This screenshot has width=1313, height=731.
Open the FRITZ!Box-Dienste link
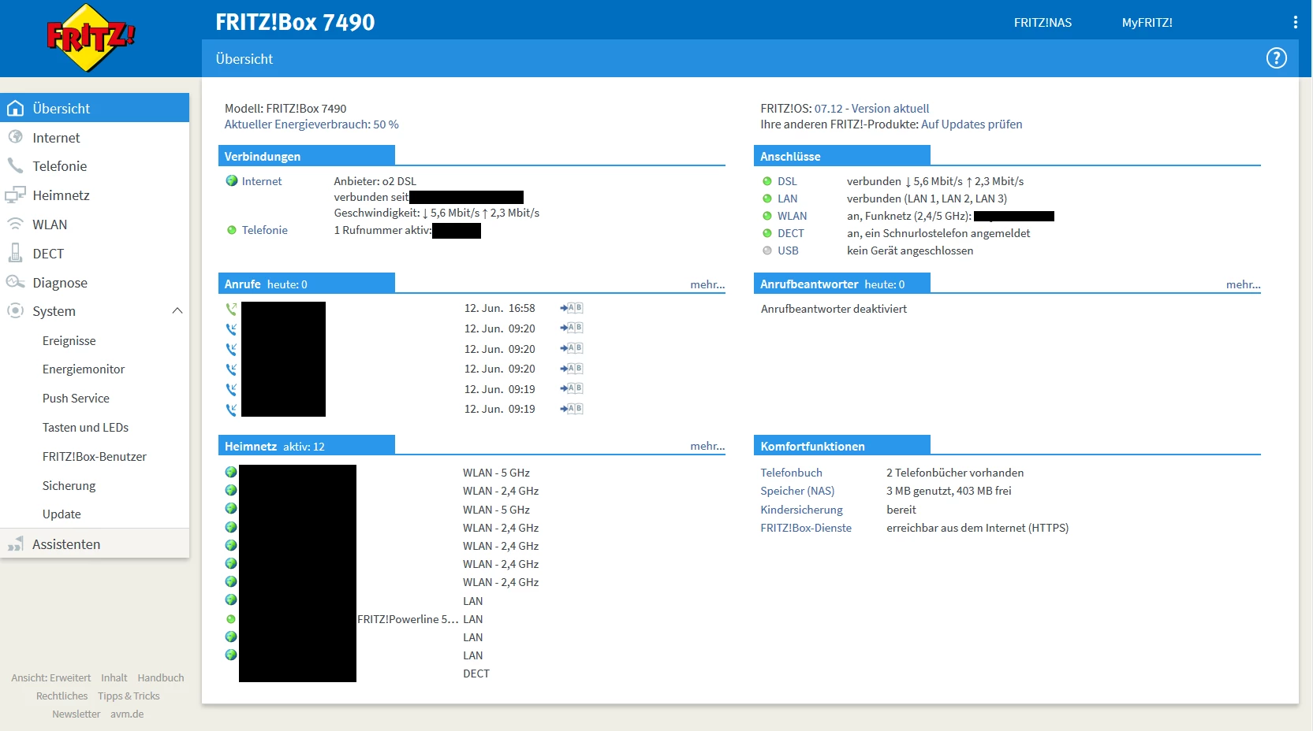click(x=806, y=528)
